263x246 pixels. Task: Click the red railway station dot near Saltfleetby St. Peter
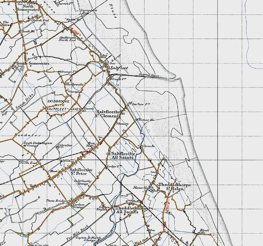pos(81,152)
